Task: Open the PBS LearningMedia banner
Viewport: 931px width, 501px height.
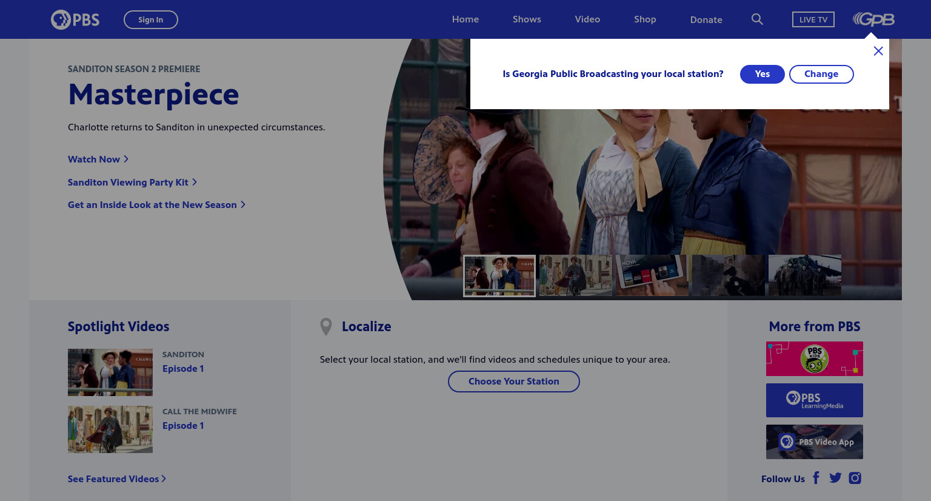Action: pos(815,400)
